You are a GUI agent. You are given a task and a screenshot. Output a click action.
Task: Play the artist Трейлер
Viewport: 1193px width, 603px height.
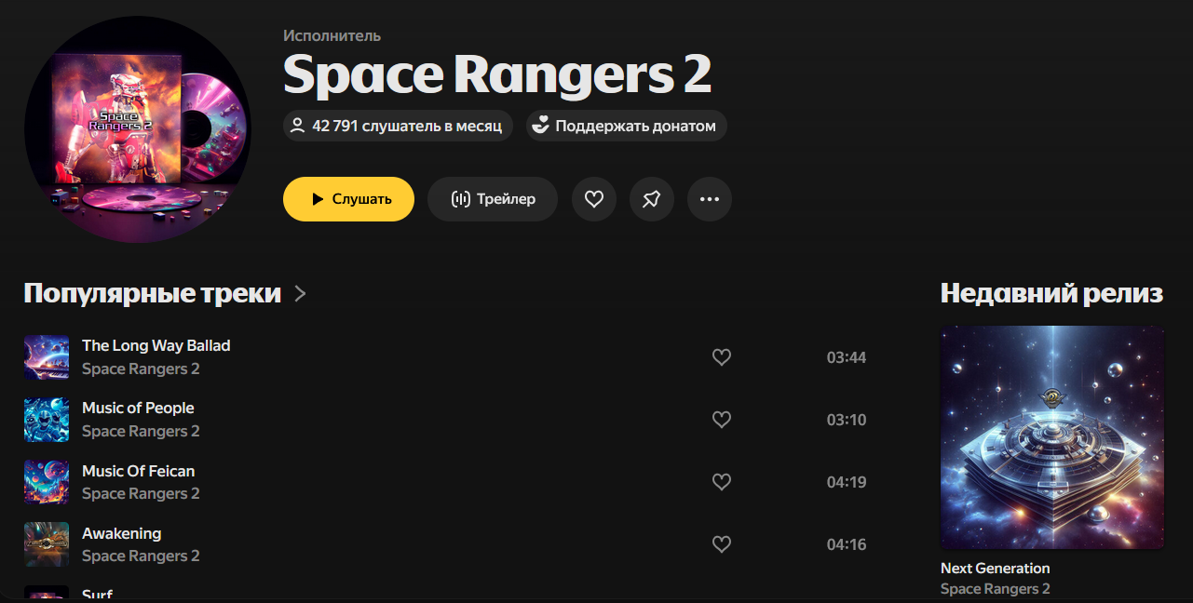pyautogui.click(x=493, y=199)
